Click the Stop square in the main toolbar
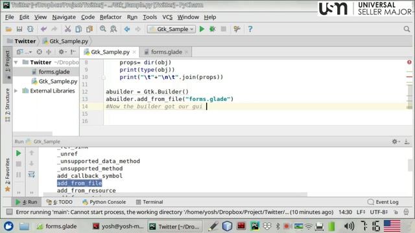 (224, 29)
